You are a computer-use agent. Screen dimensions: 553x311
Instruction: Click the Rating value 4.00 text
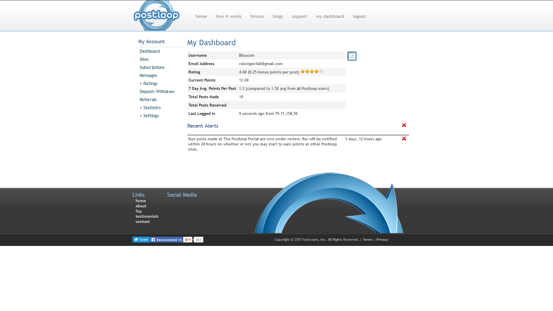[269, 72]
